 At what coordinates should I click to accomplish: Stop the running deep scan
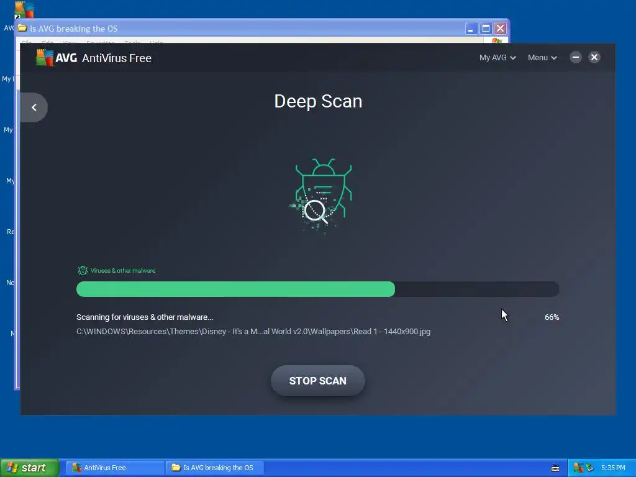click(x=317, y=381)
